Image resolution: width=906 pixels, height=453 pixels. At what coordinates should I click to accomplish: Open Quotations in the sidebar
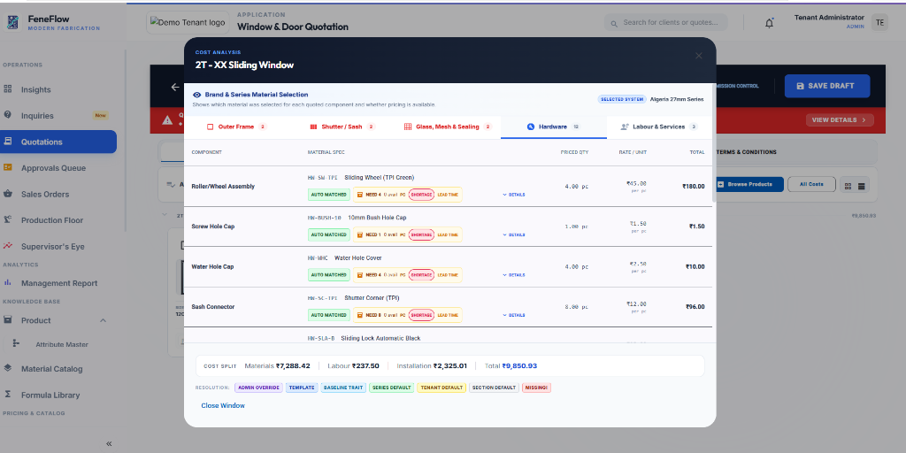pos(58,142)
